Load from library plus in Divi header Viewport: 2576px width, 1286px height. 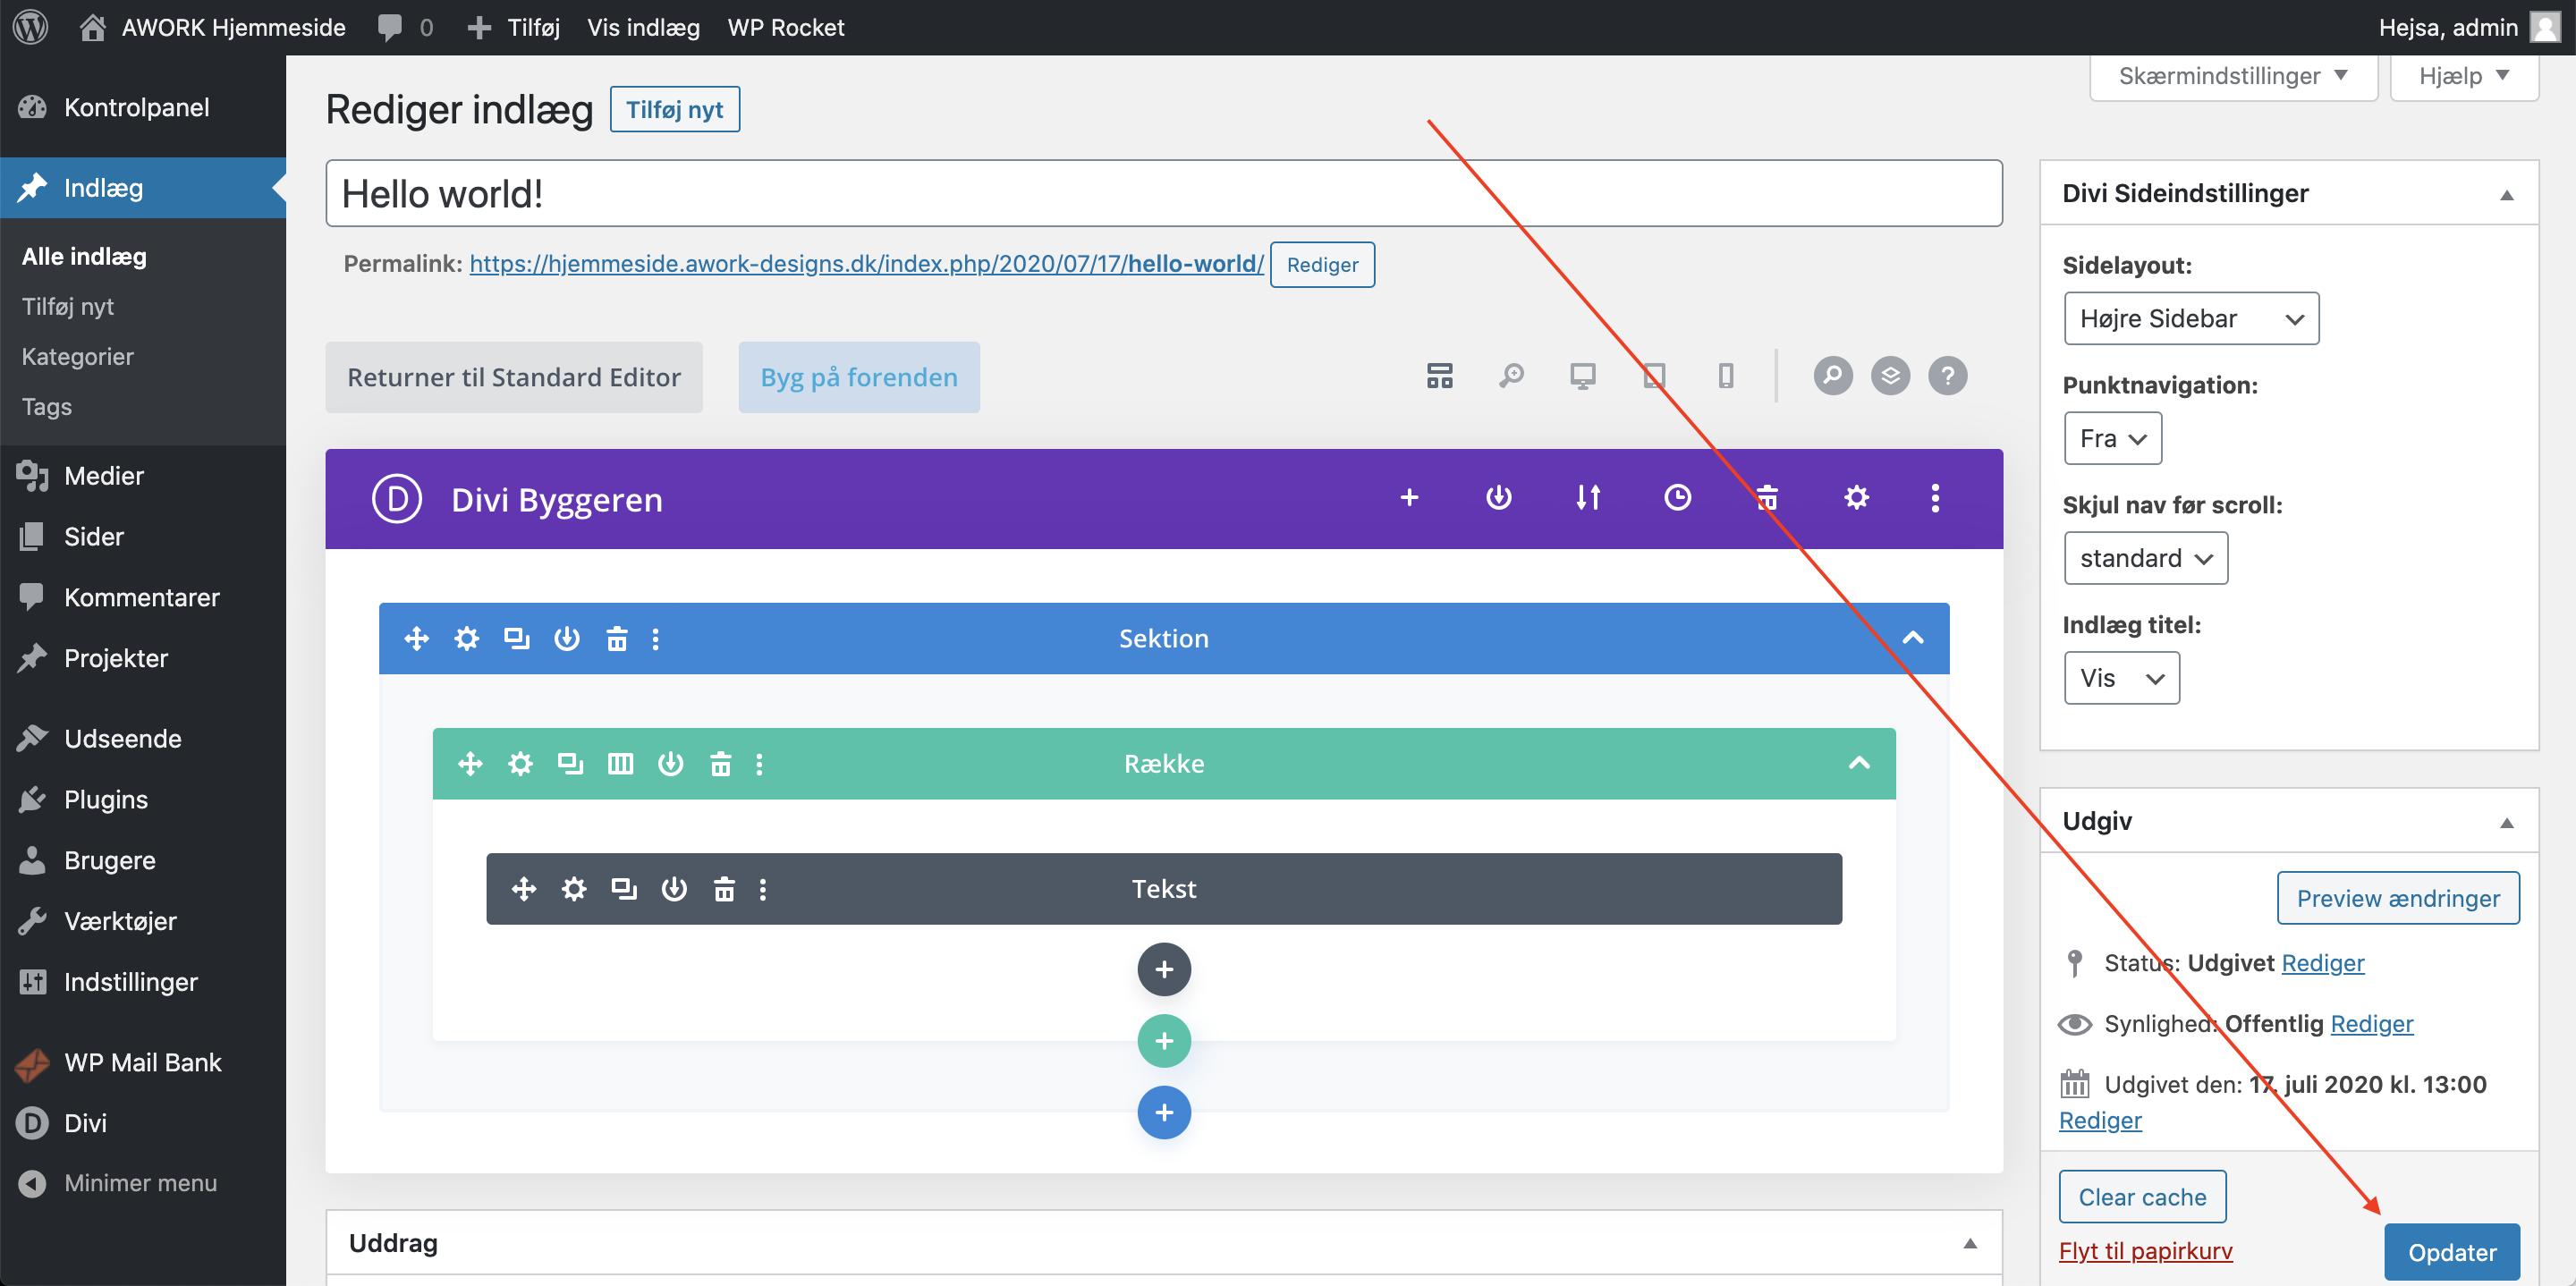(x=1409, y=497)
